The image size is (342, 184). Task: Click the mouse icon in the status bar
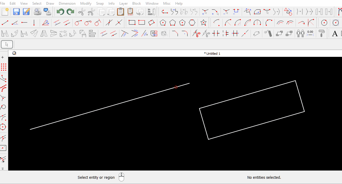121,177
